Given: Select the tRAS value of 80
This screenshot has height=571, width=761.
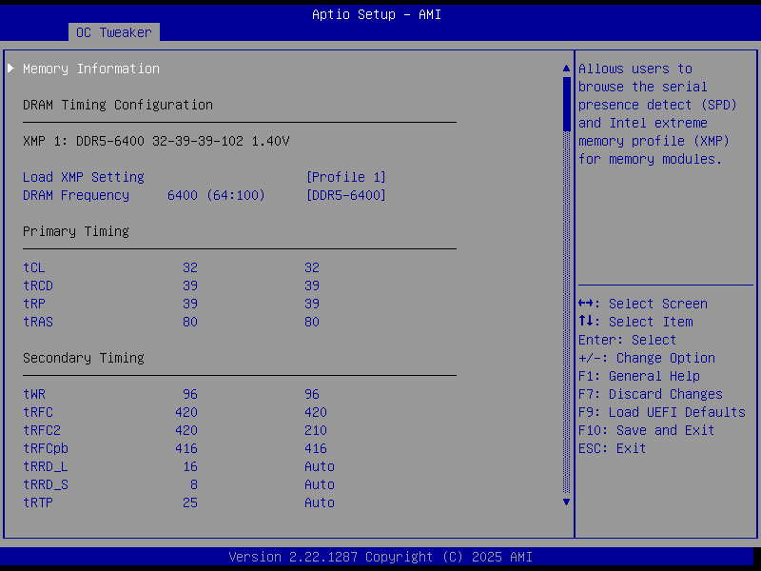Looking at the screenshot, I should point(312,322).
